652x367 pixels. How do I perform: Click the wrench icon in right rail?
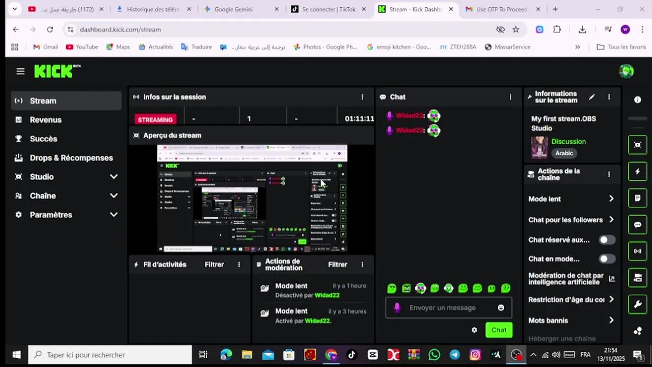pyautogui.click(x=637, y=305)
